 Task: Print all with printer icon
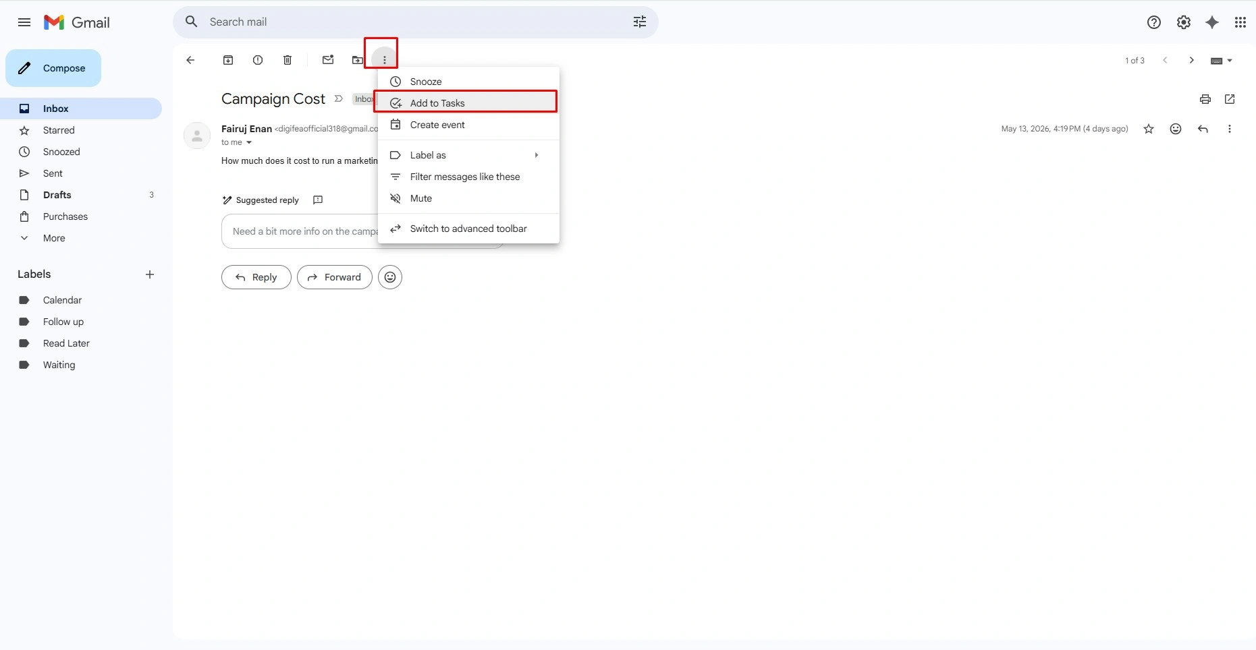(x=1205, y=99)
